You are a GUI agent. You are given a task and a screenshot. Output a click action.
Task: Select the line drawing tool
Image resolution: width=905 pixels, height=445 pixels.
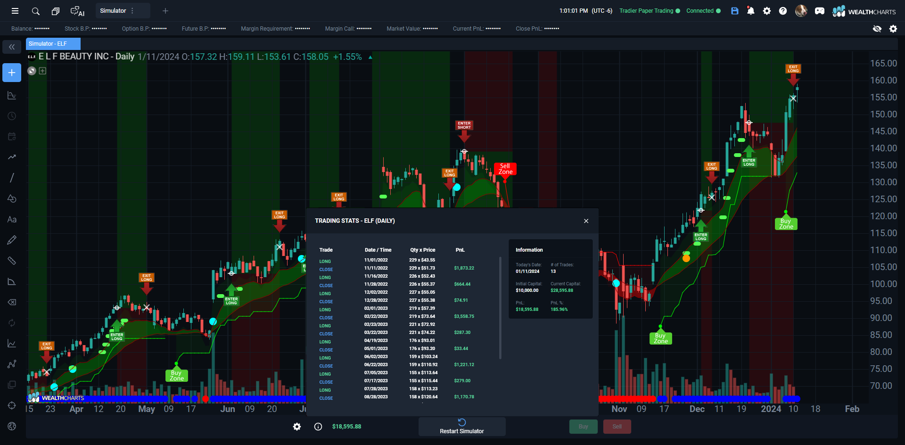pos(12,178)
